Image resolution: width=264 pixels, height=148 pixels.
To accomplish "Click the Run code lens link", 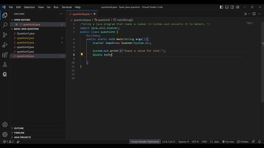I will [x=88, y=36].
